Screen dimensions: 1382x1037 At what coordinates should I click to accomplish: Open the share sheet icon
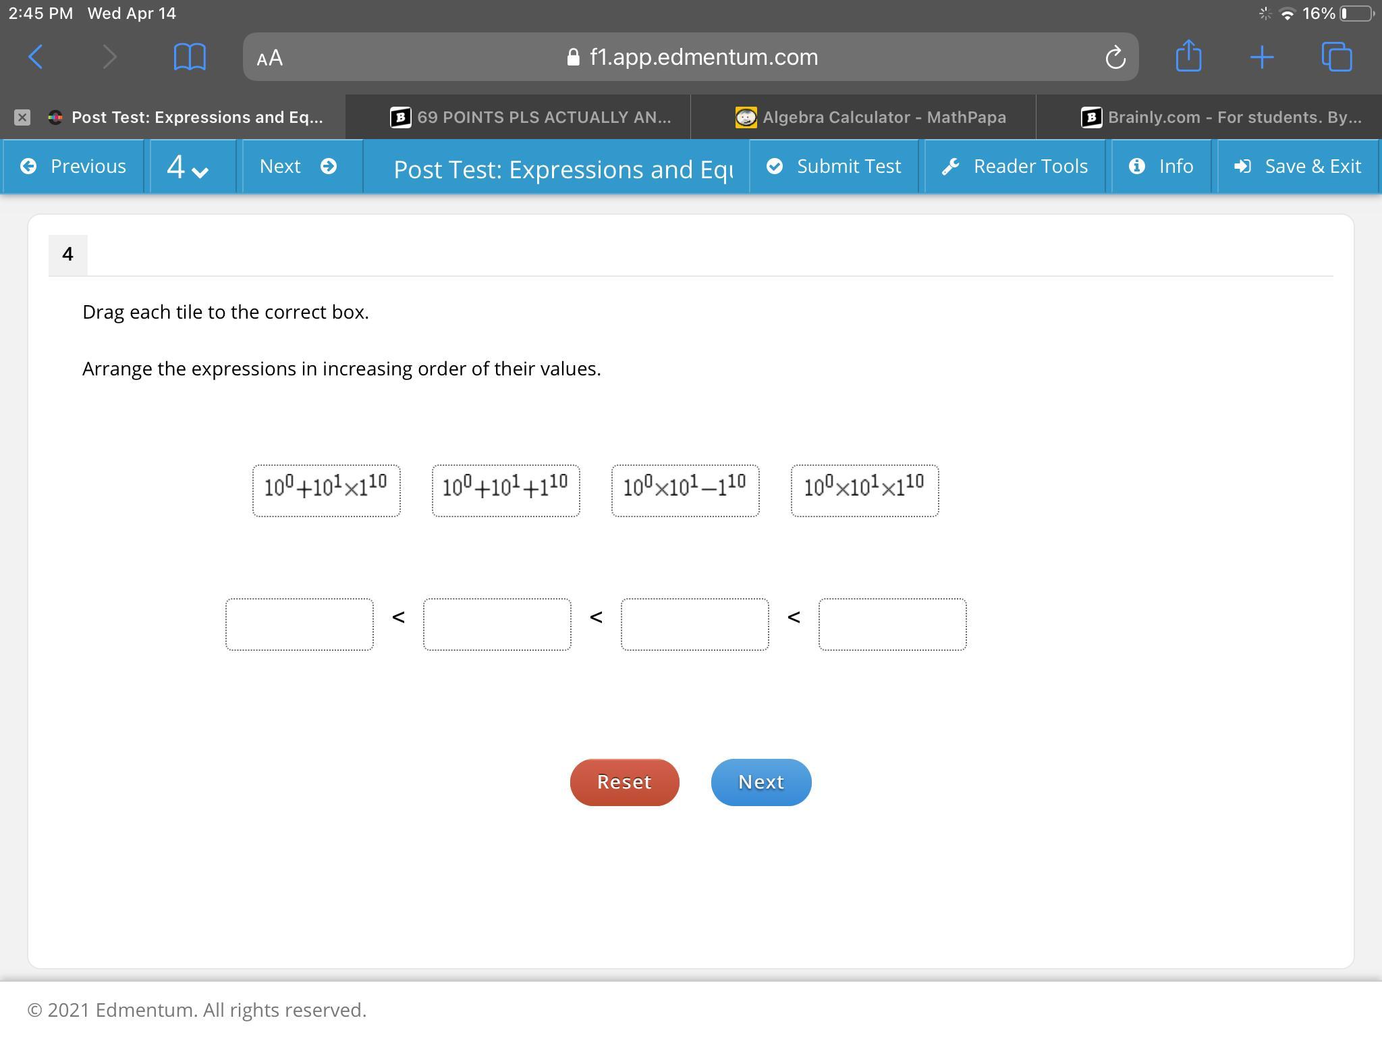(1188, 56)
